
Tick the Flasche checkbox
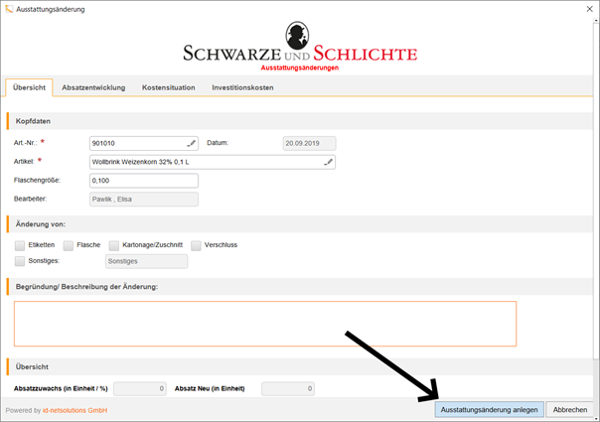(x=69, y=244)
